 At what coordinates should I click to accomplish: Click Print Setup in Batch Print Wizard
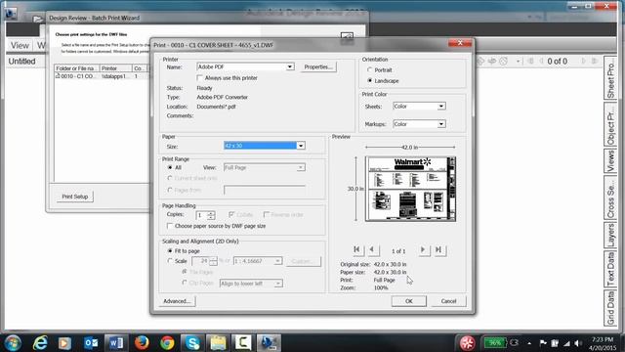(75, 197)
